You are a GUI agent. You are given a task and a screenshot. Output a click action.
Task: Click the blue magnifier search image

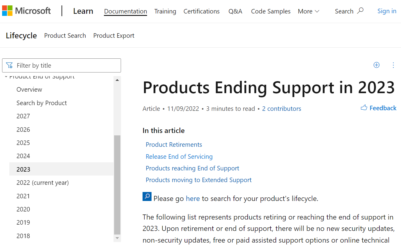[x=147, y=196]
